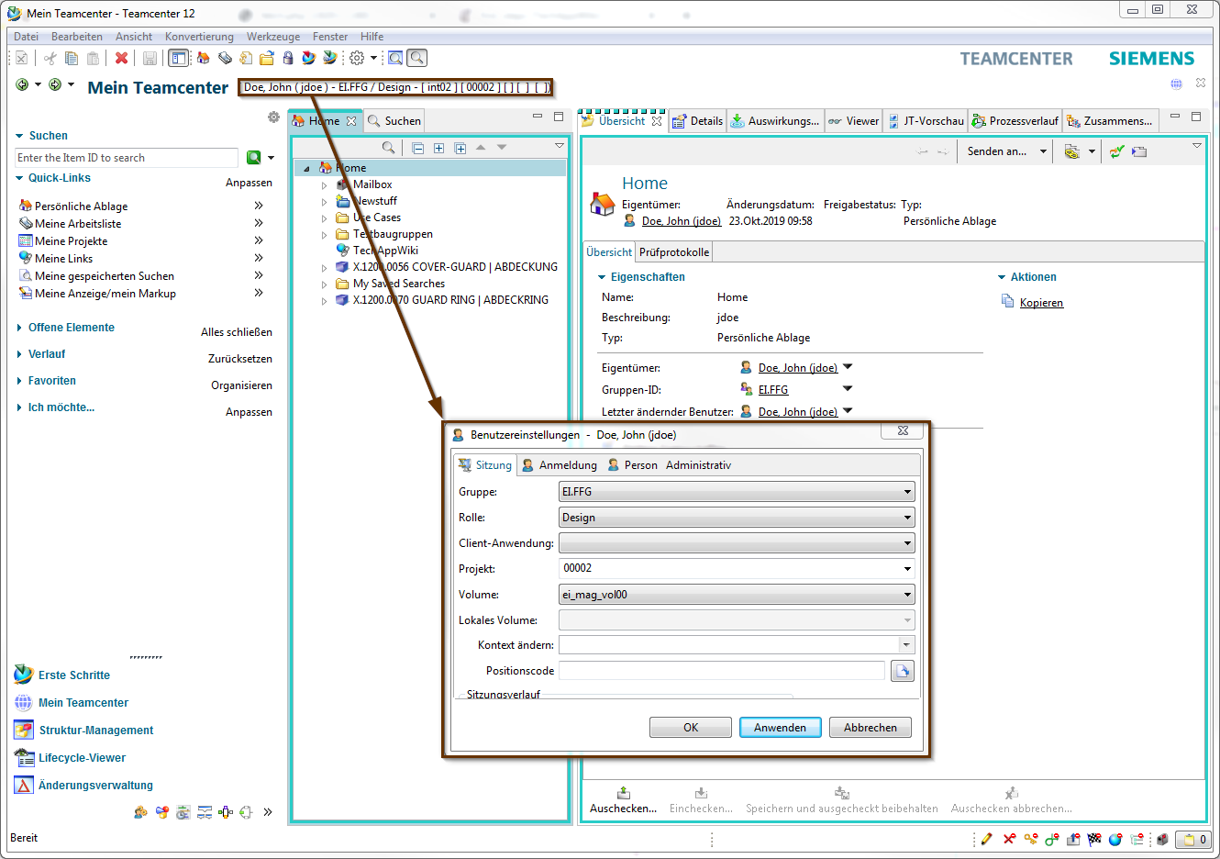Image resolution: width=1220 pixels, height=859 pixels.
Task: Click the gear icon above Quick-Links panel
Action: tap(273, 117)
